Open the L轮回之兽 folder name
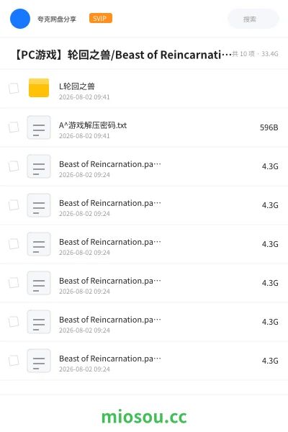 [77, 86]
